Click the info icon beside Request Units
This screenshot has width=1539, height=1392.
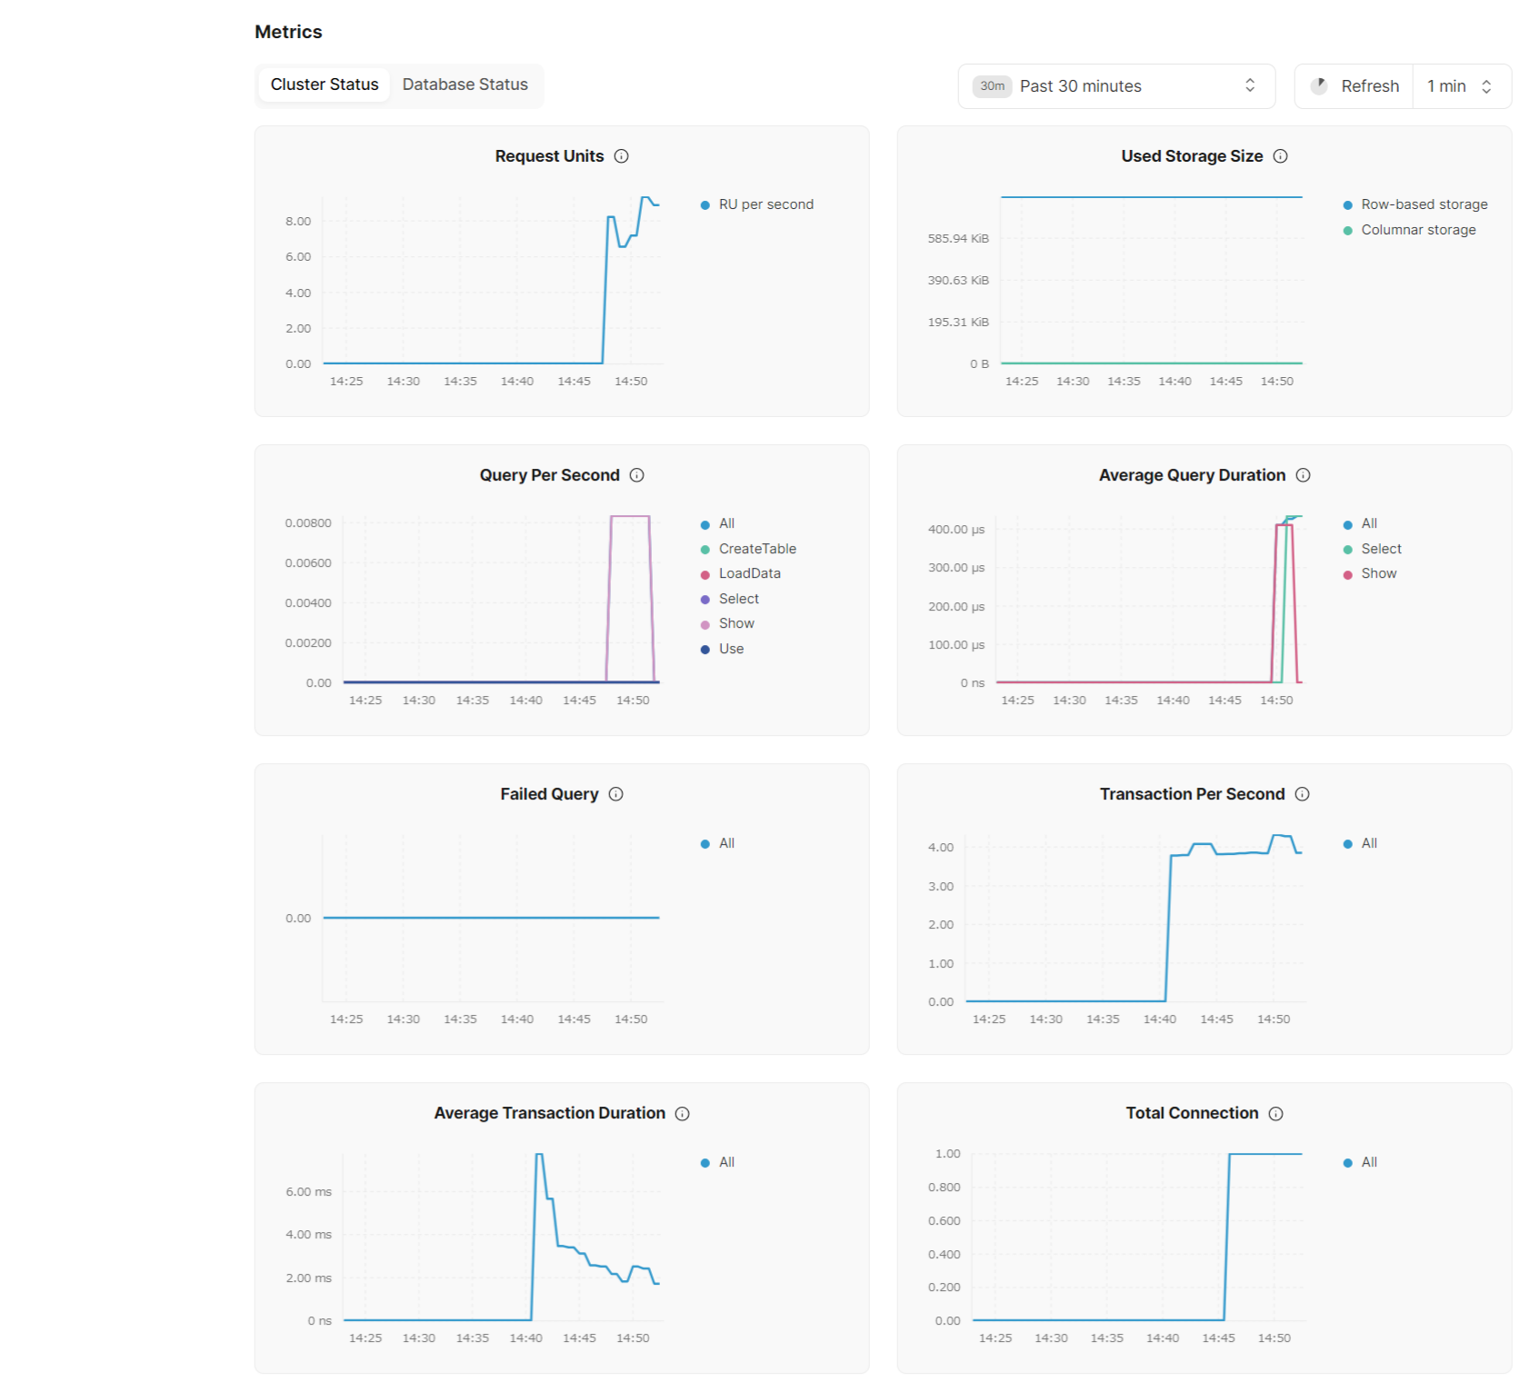(621, 156)
